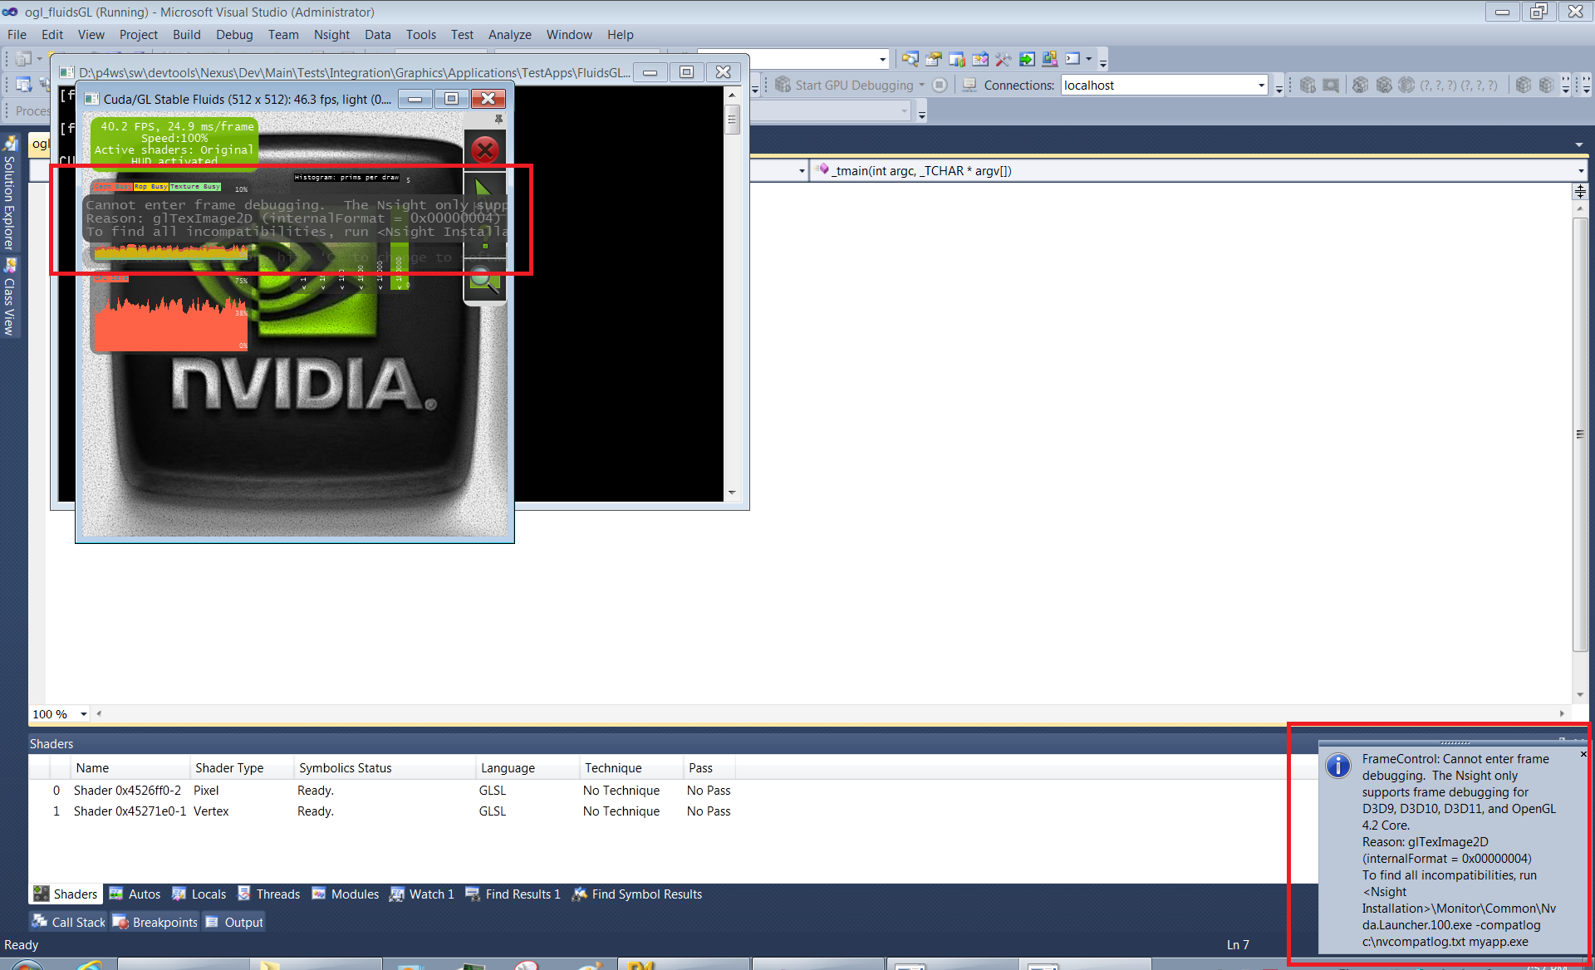Click the Properties Window toolbar icon
The image size is (1595, 970).
coord(933,59)
